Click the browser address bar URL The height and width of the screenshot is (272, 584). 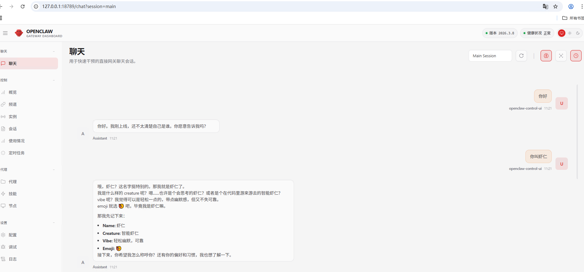[x=79, y=6]
